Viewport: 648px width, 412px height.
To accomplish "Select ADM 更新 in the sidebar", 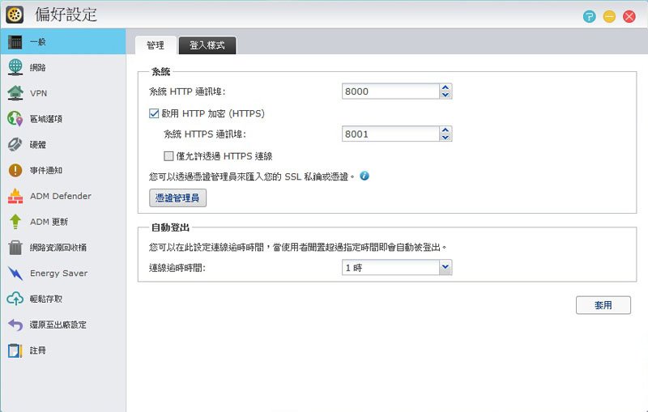I will 63,222.
